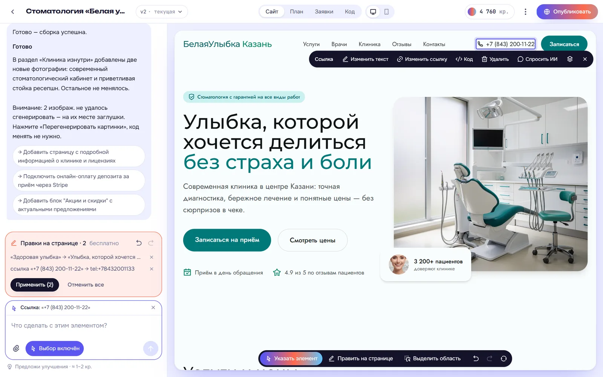The height and width of the screenshot is (377, 603).
Task: Go back using the left arrow icon
Action: point(13,12)
